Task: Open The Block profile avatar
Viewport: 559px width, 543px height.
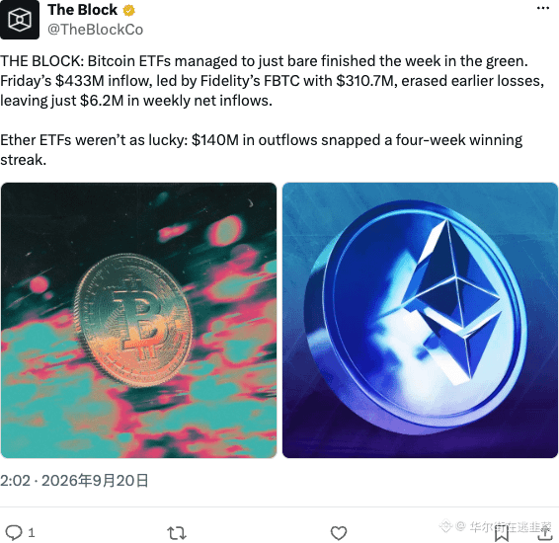Action: point(19,19)
